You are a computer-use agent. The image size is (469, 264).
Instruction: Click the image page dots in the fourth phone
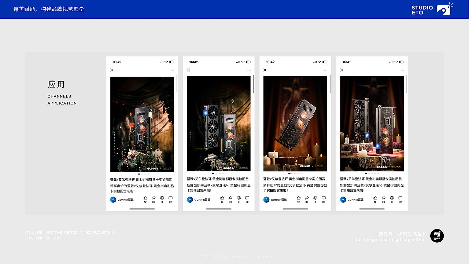(x=372, y=173)
